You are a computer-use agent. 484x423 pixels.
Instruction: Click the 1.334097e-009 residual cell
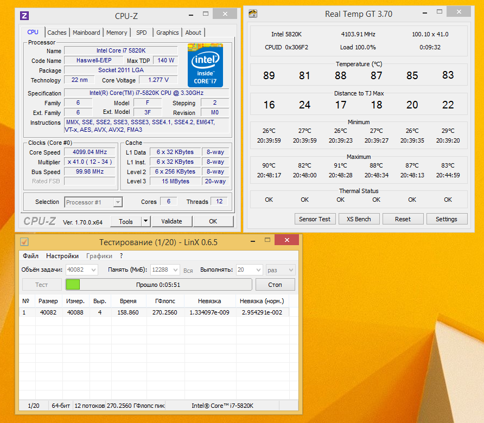tap(209, 312)
